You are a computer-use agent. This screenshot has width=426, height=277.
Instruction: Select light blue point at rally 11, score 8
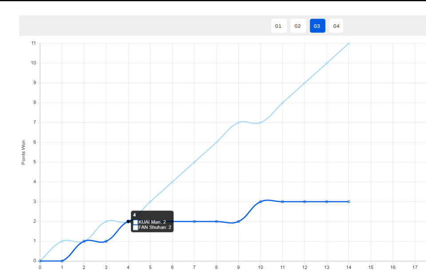click(x=283, y=103)
